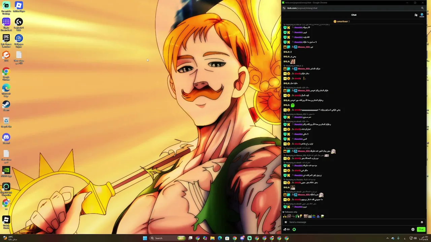Open Task View on the taskbar

[x=190, y=238]
